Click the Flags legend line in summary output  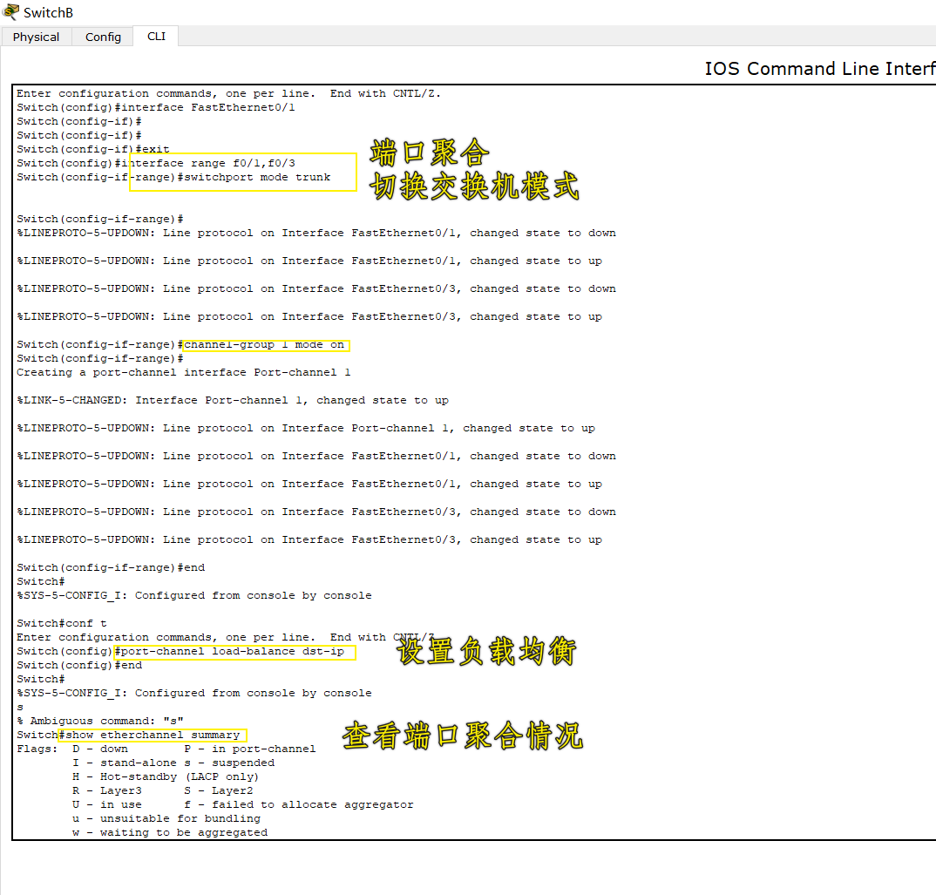pyautogui.click(x=166, y=748)
